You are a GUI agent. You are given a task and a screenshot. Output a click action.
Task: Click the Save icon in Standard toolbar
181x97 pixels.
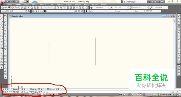tap(9, 8)
